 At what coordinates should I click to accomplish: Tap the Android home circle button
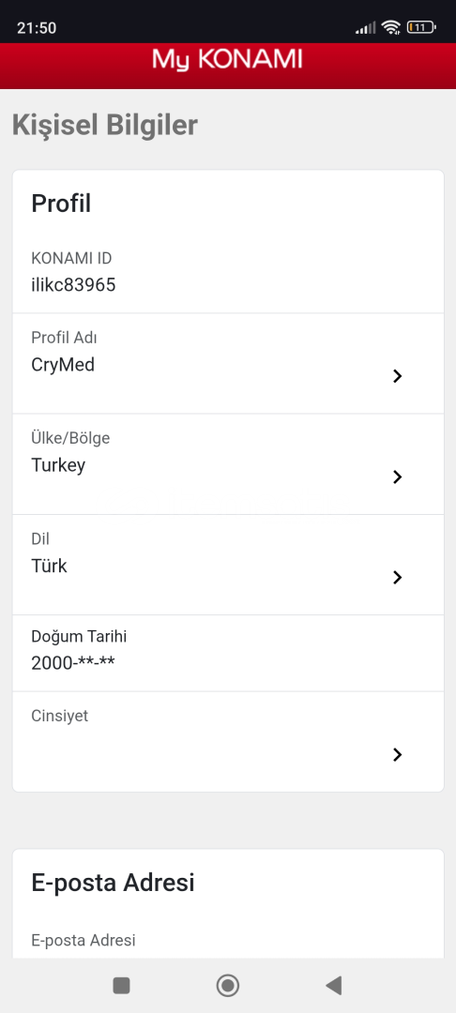pyautogui.click(x=227, y=985)
